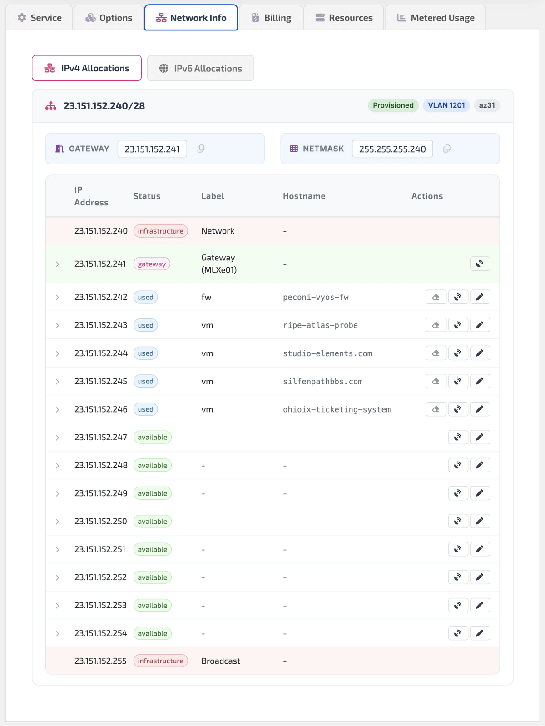Viewport: 545px width, 726px height.
Task: Click eraser icon for silfenpathbbs.com row
Action: (436, 381)
